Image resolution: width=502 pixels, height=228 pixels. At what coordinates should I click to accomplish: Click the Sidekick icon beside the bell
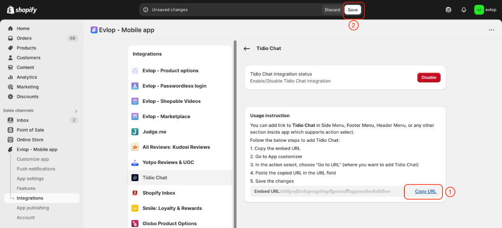(x=448, y=10)
